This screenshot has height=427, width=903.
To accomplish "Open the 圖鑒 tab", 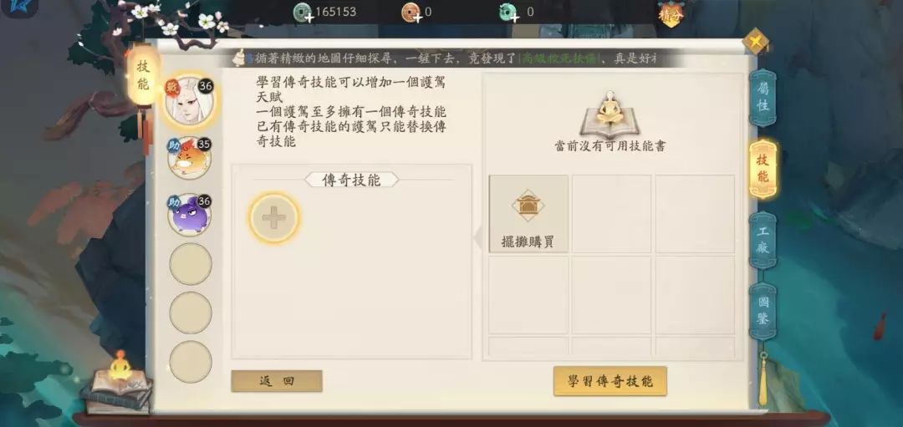I will pos(763,312).
